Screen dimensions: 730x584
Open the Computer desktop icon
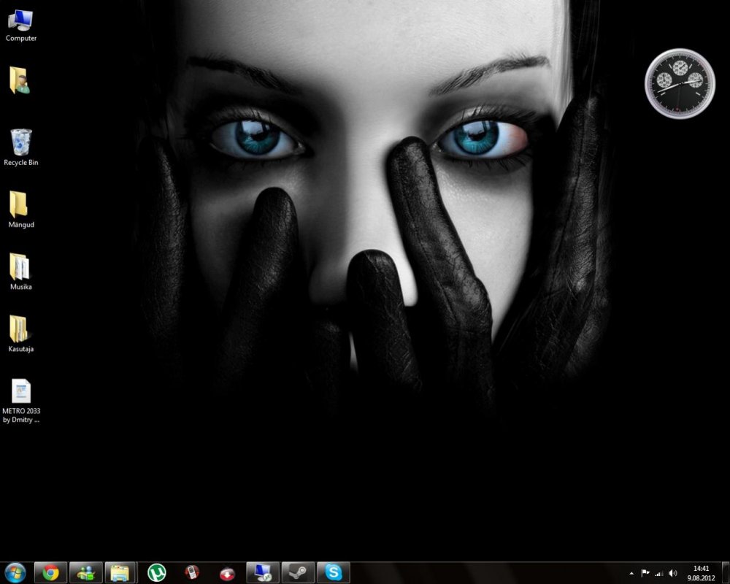point(20,20)
